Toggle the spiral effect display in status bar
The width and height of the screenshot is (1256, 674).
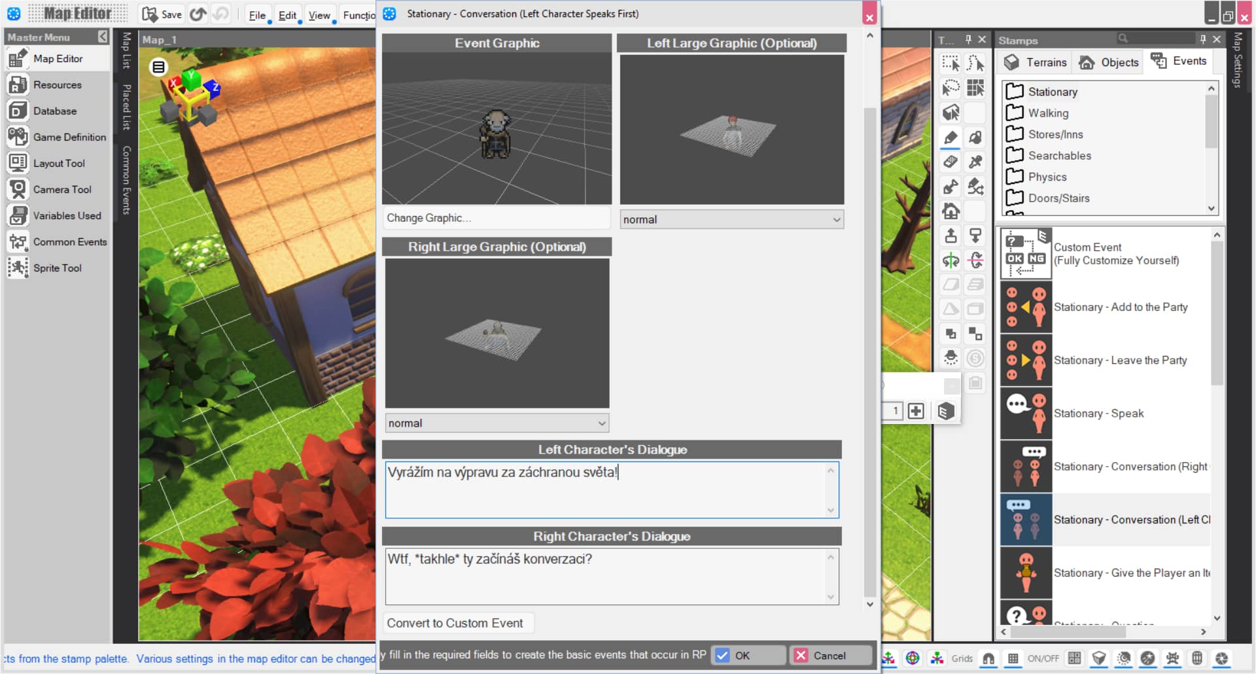(x=1124, y=658)
